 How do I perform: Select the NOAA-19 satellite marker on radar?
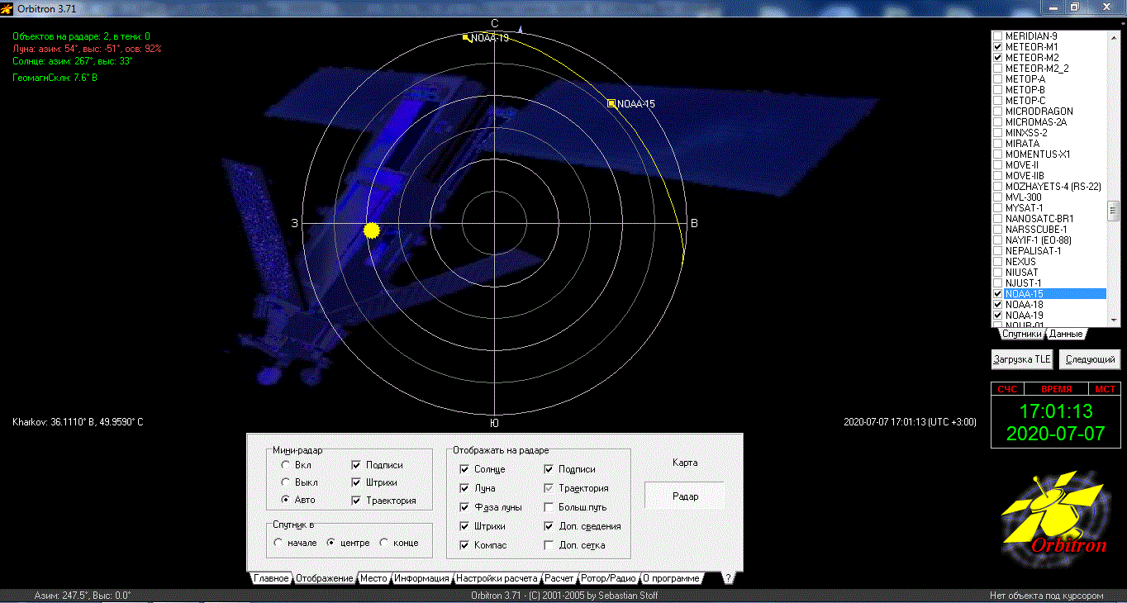coord(466,37)
